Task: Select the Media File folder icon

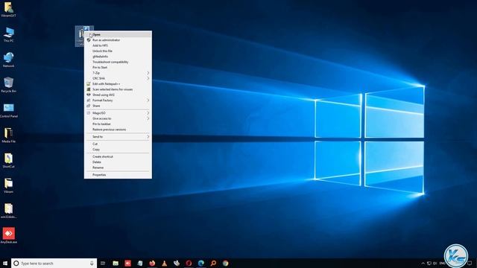Action: click(x=8, y=135)
